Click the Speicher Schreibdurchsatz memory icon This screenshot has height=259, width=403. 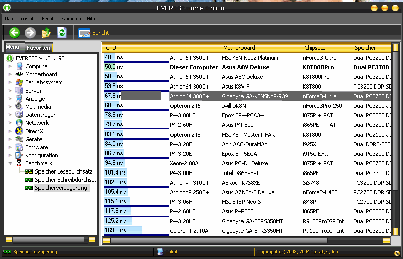pos(29,180)
